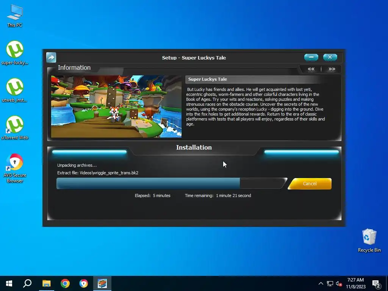This screenshot has width=388, height=291.
Task: Open the notification center icon
Action: 376,284
